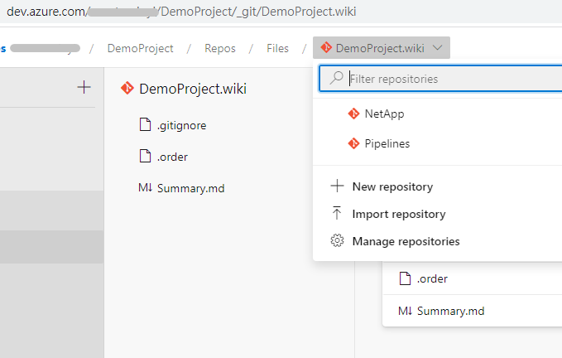Go to DemoProject breadcrumb link
This screenshot has height=358, width=562.
pos(140,48)
